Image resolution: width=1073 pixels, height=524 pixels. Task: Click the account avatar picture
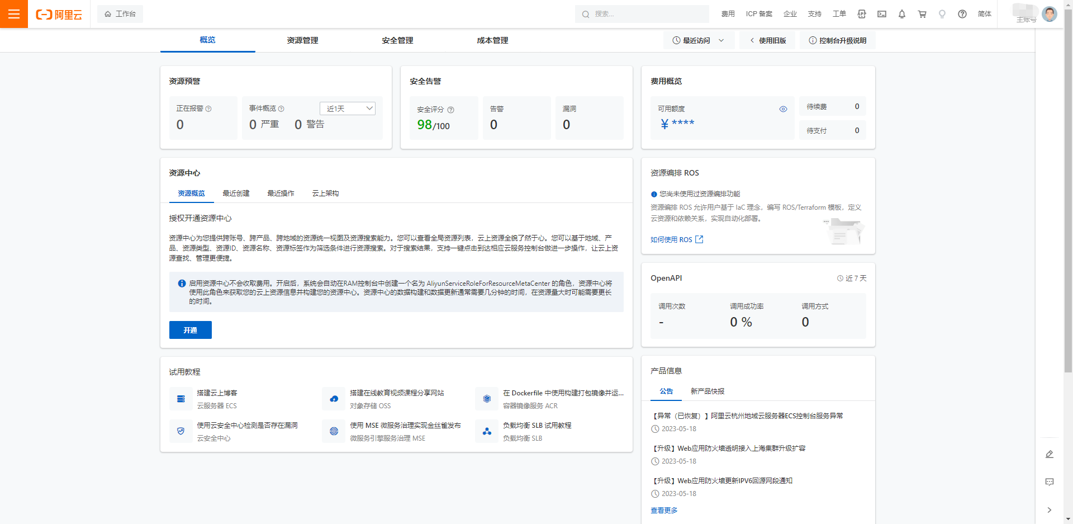pos(1050,14)
